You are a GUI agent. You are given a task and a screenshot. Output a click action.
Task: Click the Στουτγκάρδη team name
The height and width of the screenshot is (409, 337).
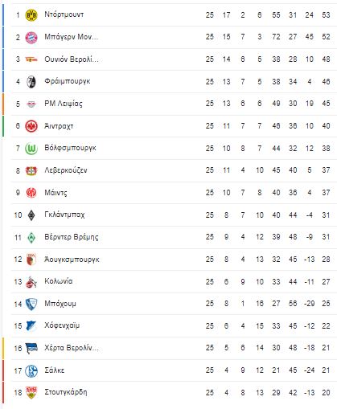coord(66,392)
